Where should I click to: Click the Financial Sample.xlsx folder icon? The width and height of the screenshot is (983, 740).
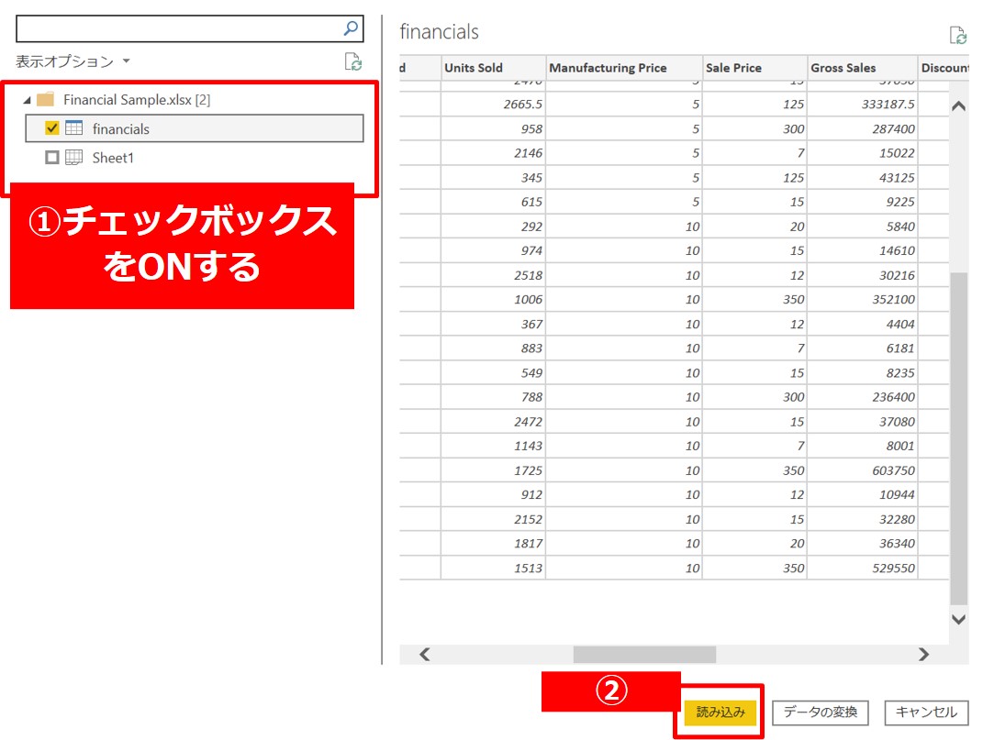[46, 100]
